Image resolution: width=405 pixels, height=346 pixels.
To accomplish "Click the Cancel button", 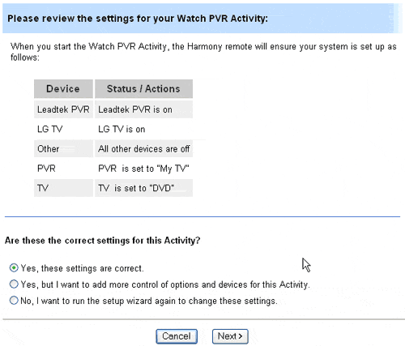I will pyautogui.click(x=177, y=336).
